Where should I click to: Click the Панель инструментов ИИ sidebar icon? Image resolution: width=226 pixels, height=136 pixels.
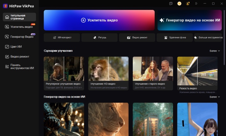[7, 66]
